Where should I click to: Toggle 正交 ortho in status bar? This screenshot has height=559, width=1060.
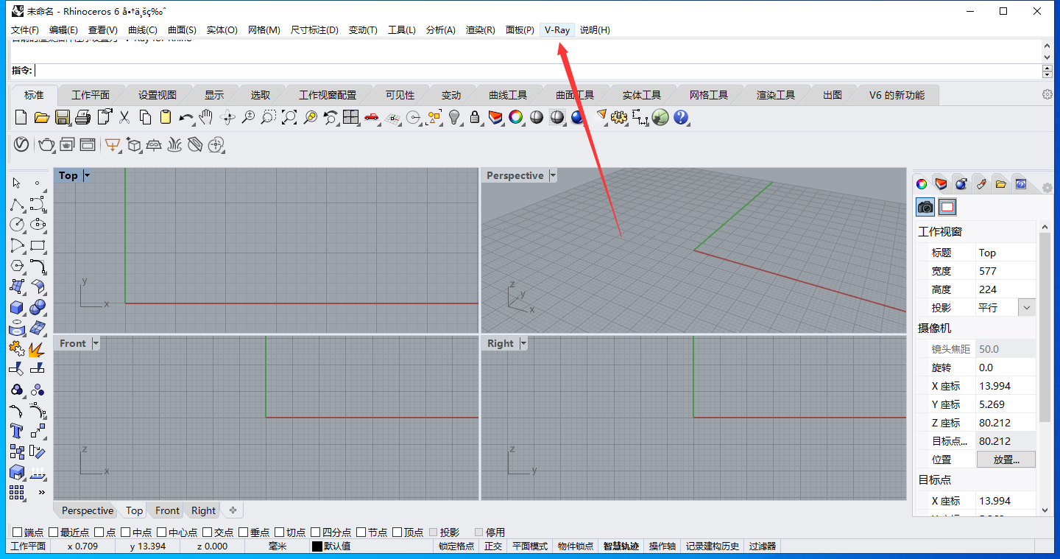pos(492,546)
